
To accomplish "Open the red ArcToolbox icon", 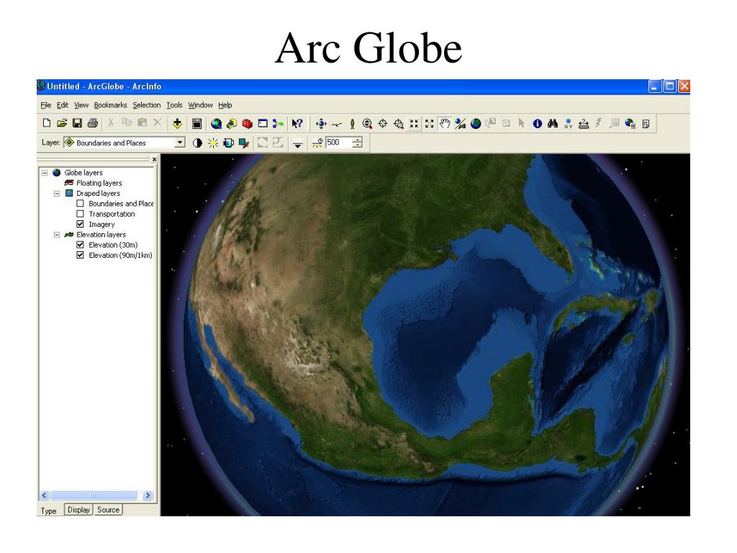I will [248, 124].
